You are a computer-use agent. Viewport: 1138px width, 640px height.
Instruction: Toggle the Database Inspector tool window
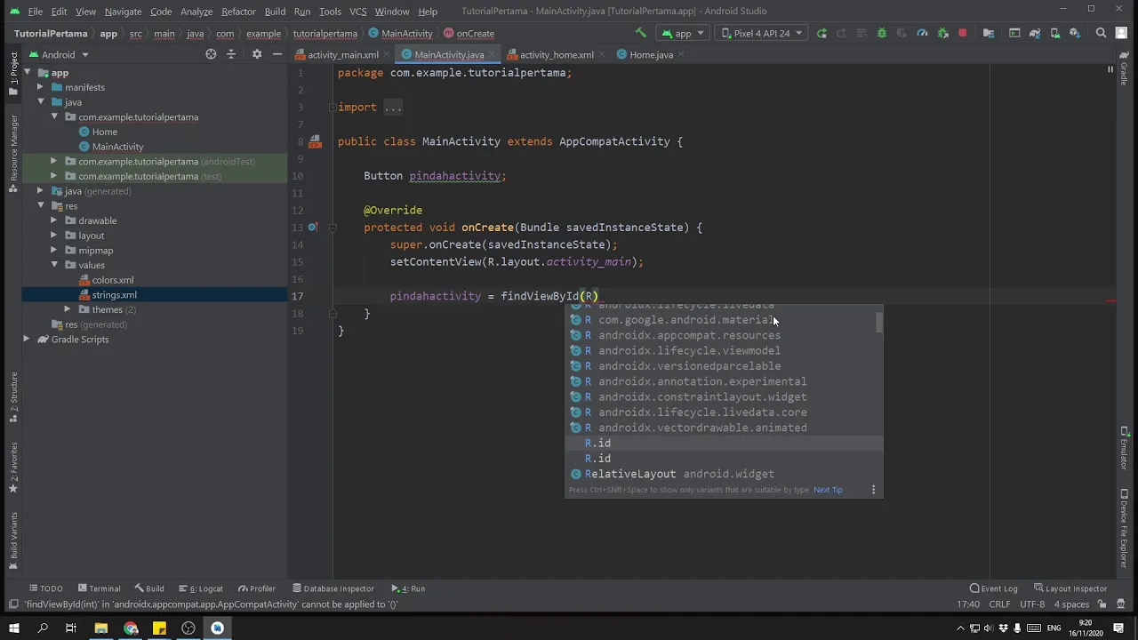click(333, 588)
